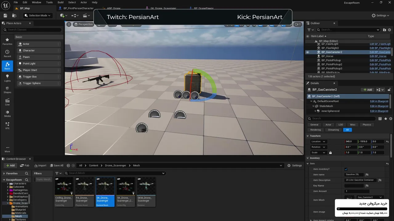Image resolution: width=394 pixels, height=221 pixels.
Task: Open the Tools menu
Action: [49, 2]
